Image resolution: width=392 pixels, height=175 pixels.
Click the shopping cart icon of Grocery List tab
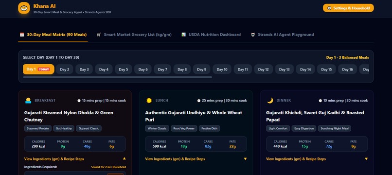(99, 35)
